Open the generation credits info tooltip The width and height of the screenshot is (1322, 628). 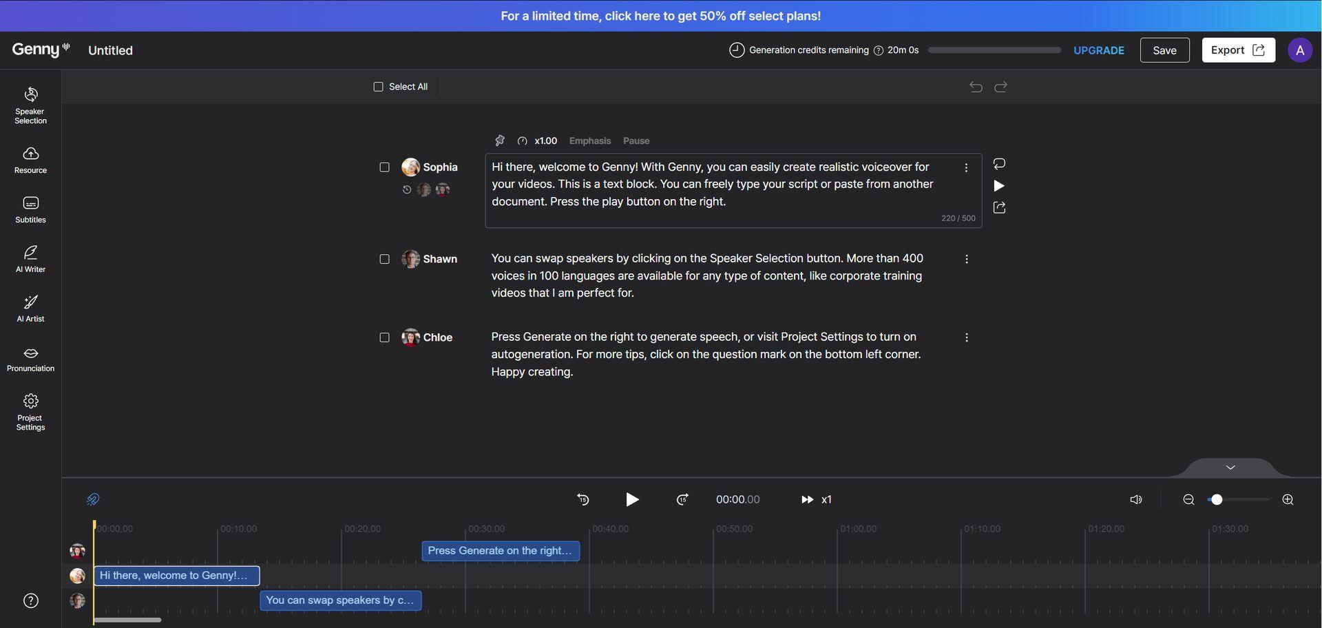coord(878,50)
